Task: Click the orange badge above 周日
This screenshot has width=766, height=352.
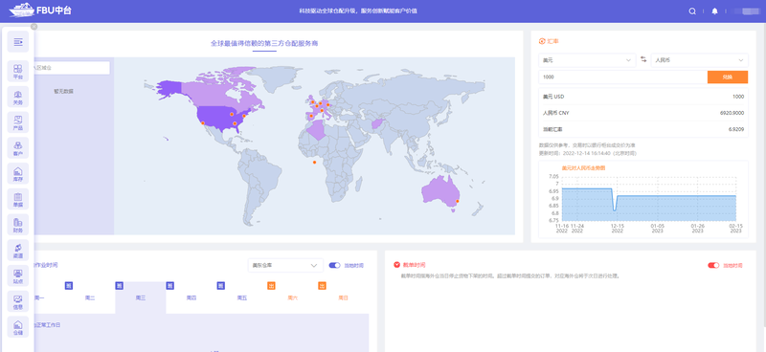Action: point(322,286)
